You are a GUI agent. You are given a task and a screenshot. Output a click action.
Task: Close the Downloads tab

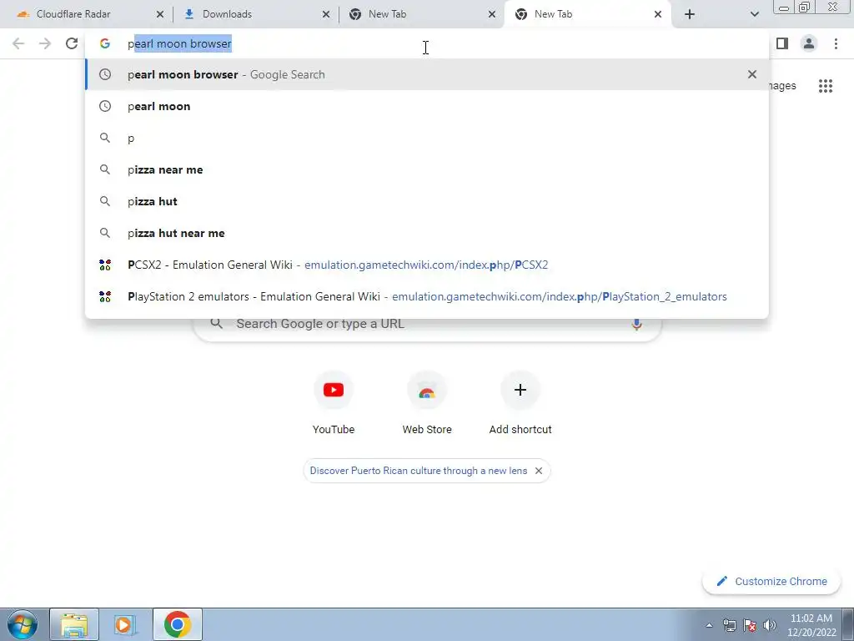pyautogui.click(x=326, y=15)
